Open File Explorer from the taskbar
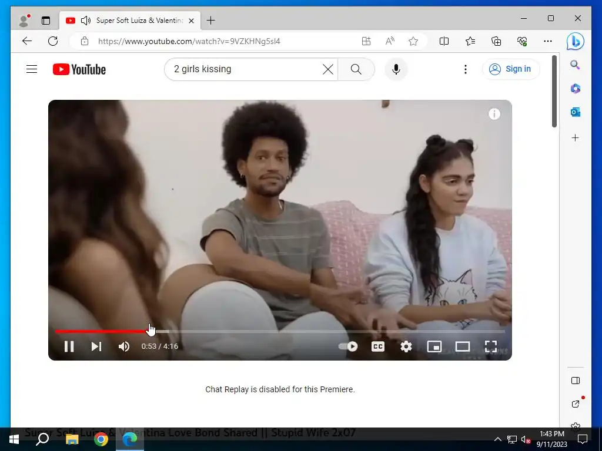Screen dimensions: 602x451 tap(72, 439)
